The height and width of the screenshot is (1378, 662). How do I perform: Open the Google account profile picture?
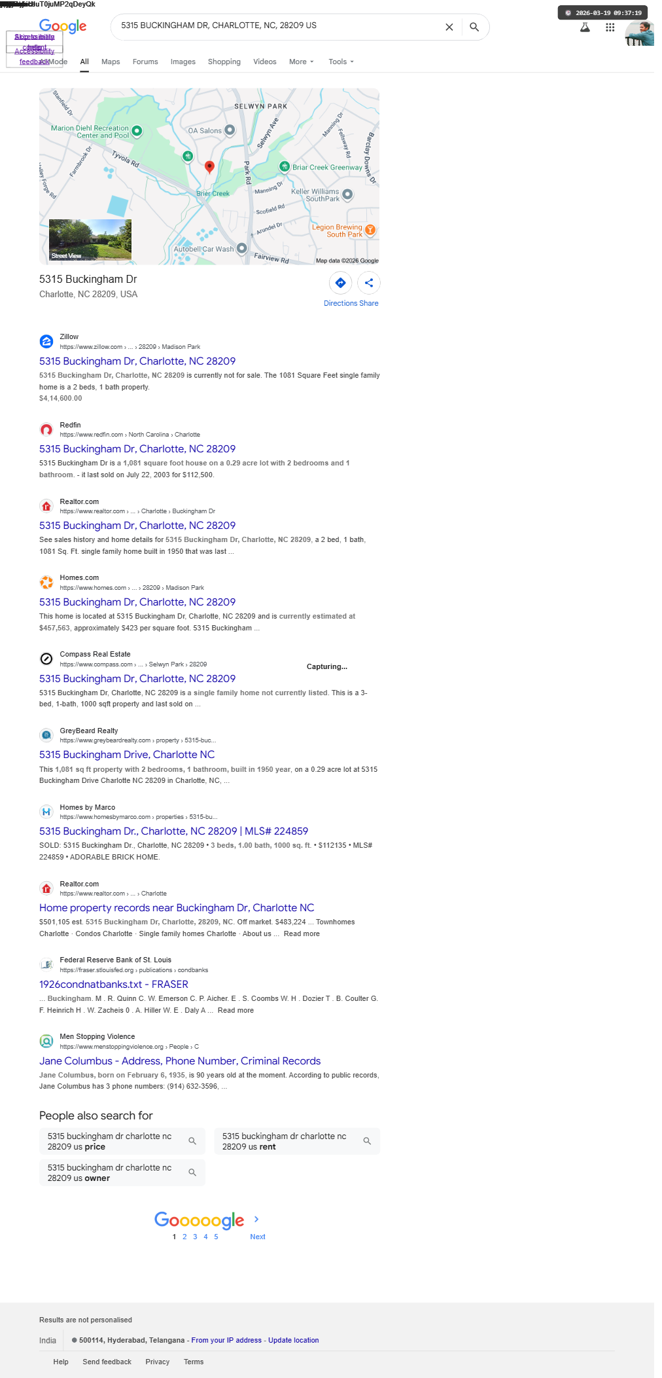(639, 33)
